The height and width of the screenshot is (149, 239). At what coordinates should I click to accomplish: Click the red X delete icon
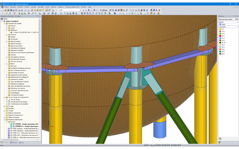tap(139, 10)
